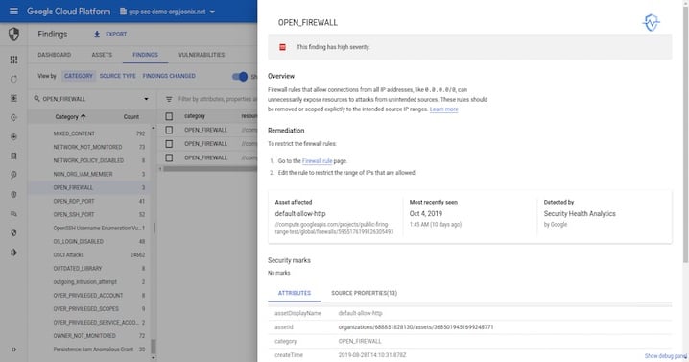689x362 pixels.
Task: Click the Security Health Analytics shield icon
Action: (x=651, y=22)
